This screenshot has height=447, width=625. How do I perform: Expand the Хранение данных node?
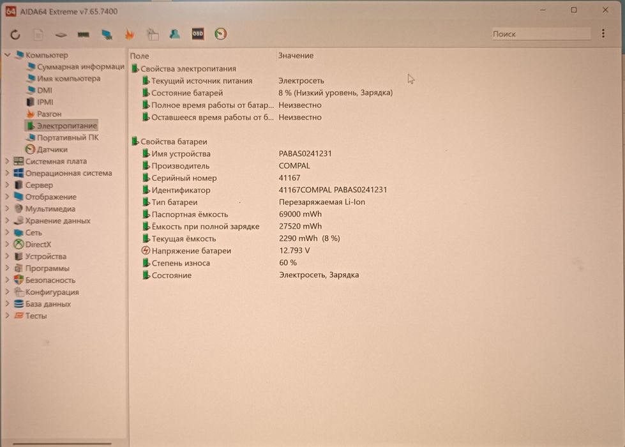click(7, 220)
